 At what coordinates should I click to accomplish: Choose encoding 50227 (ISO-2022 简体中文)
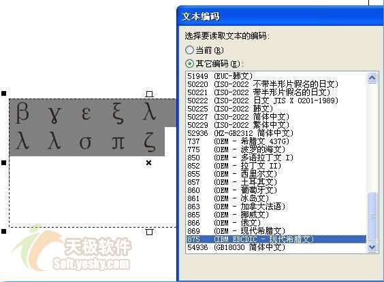tap(276, 117)
